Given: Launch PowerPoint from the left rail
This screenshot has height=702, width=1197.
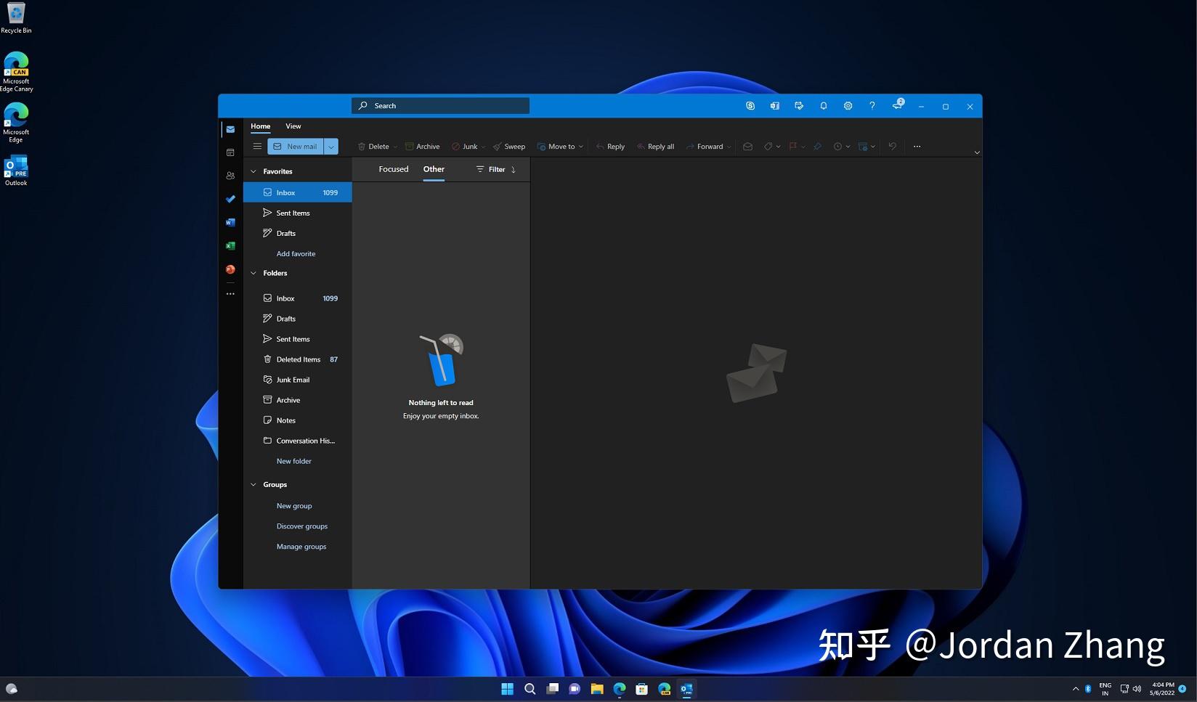Looking at the screenshot, I should 230,269.
